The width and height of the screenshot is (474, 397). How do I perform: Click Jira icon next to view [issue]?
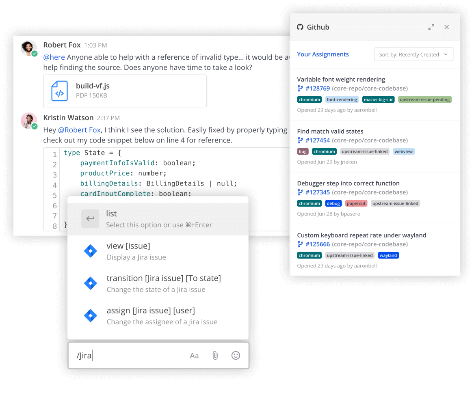tap(91, 251)
